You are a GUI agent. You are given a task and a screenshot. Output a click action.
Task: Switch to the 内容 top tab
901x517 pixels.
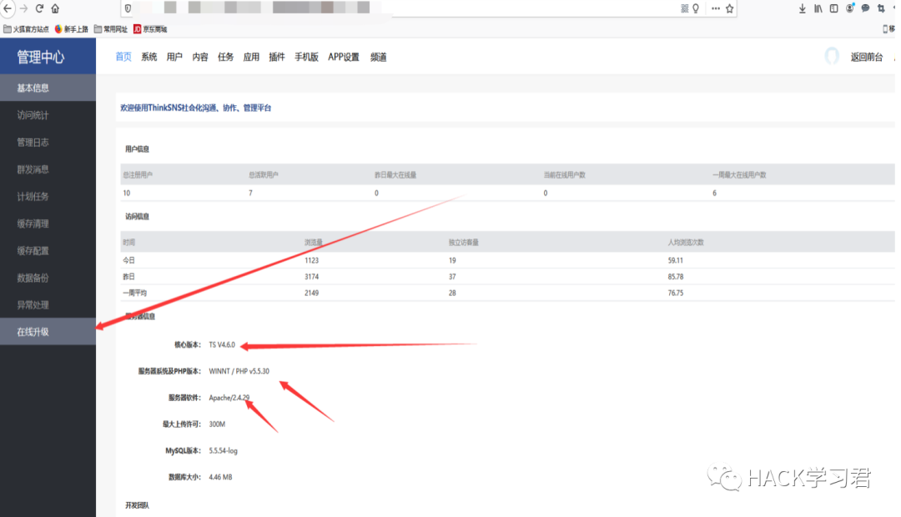(200, 57)
